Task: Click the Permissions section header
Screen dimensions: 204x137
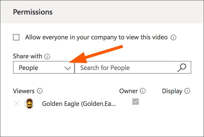Action: [33, 12]
